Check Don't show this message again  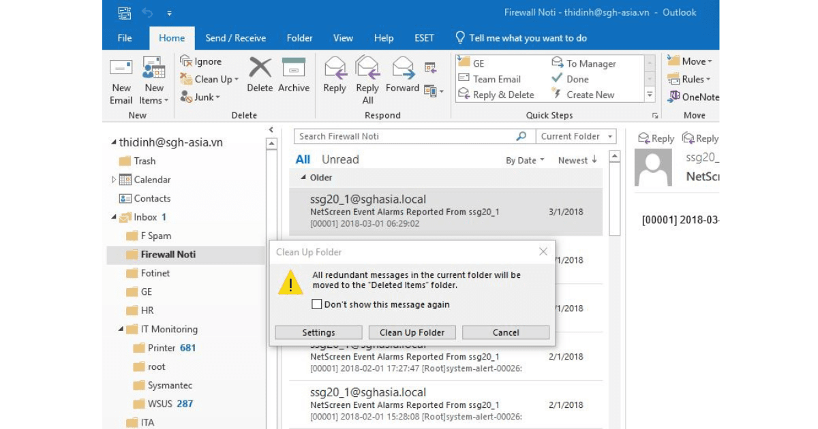click(x=316, y=304)
